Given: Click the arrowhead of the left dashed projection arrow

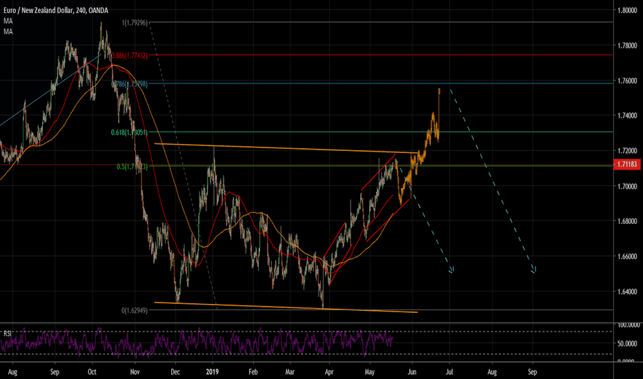Looking at the screenshot, I should 451,270.
